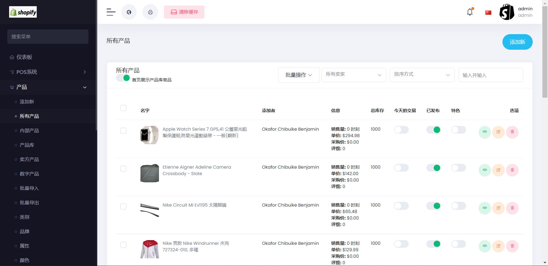Viewport: 548px width, 266px height.
Task: Check the Nike Circuit sunglasses row checkbox
Action: tap(123, 207)
